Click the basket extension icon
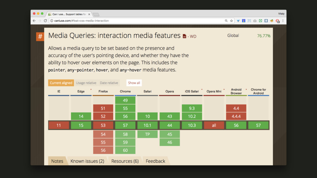Screen dimensions: 317x178 tap(272, 21)
